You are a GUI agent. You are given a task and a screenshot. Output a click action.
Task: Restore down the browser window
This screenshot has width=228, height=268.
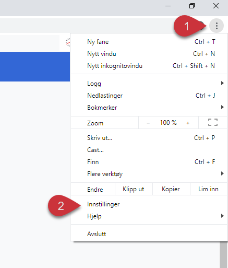[192, 6]
